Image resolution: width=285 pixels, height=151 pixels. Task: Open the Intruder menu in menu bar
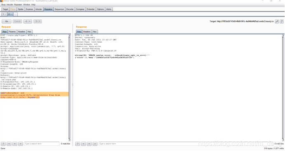(x=10, y=5)
